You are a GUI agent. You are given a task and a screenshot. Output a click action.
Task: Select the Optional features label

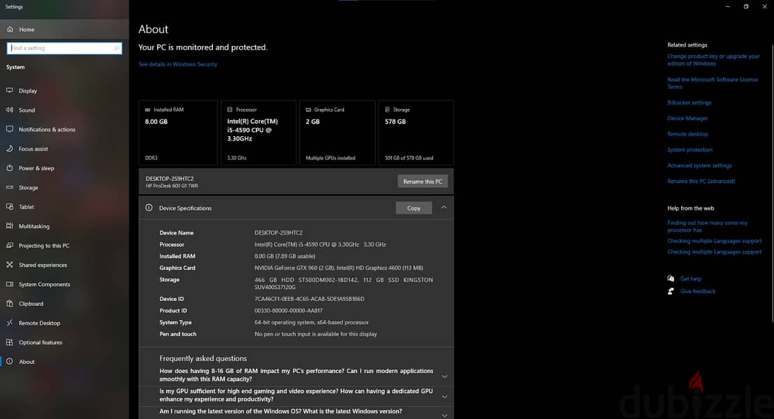click(x=40, y=342)
